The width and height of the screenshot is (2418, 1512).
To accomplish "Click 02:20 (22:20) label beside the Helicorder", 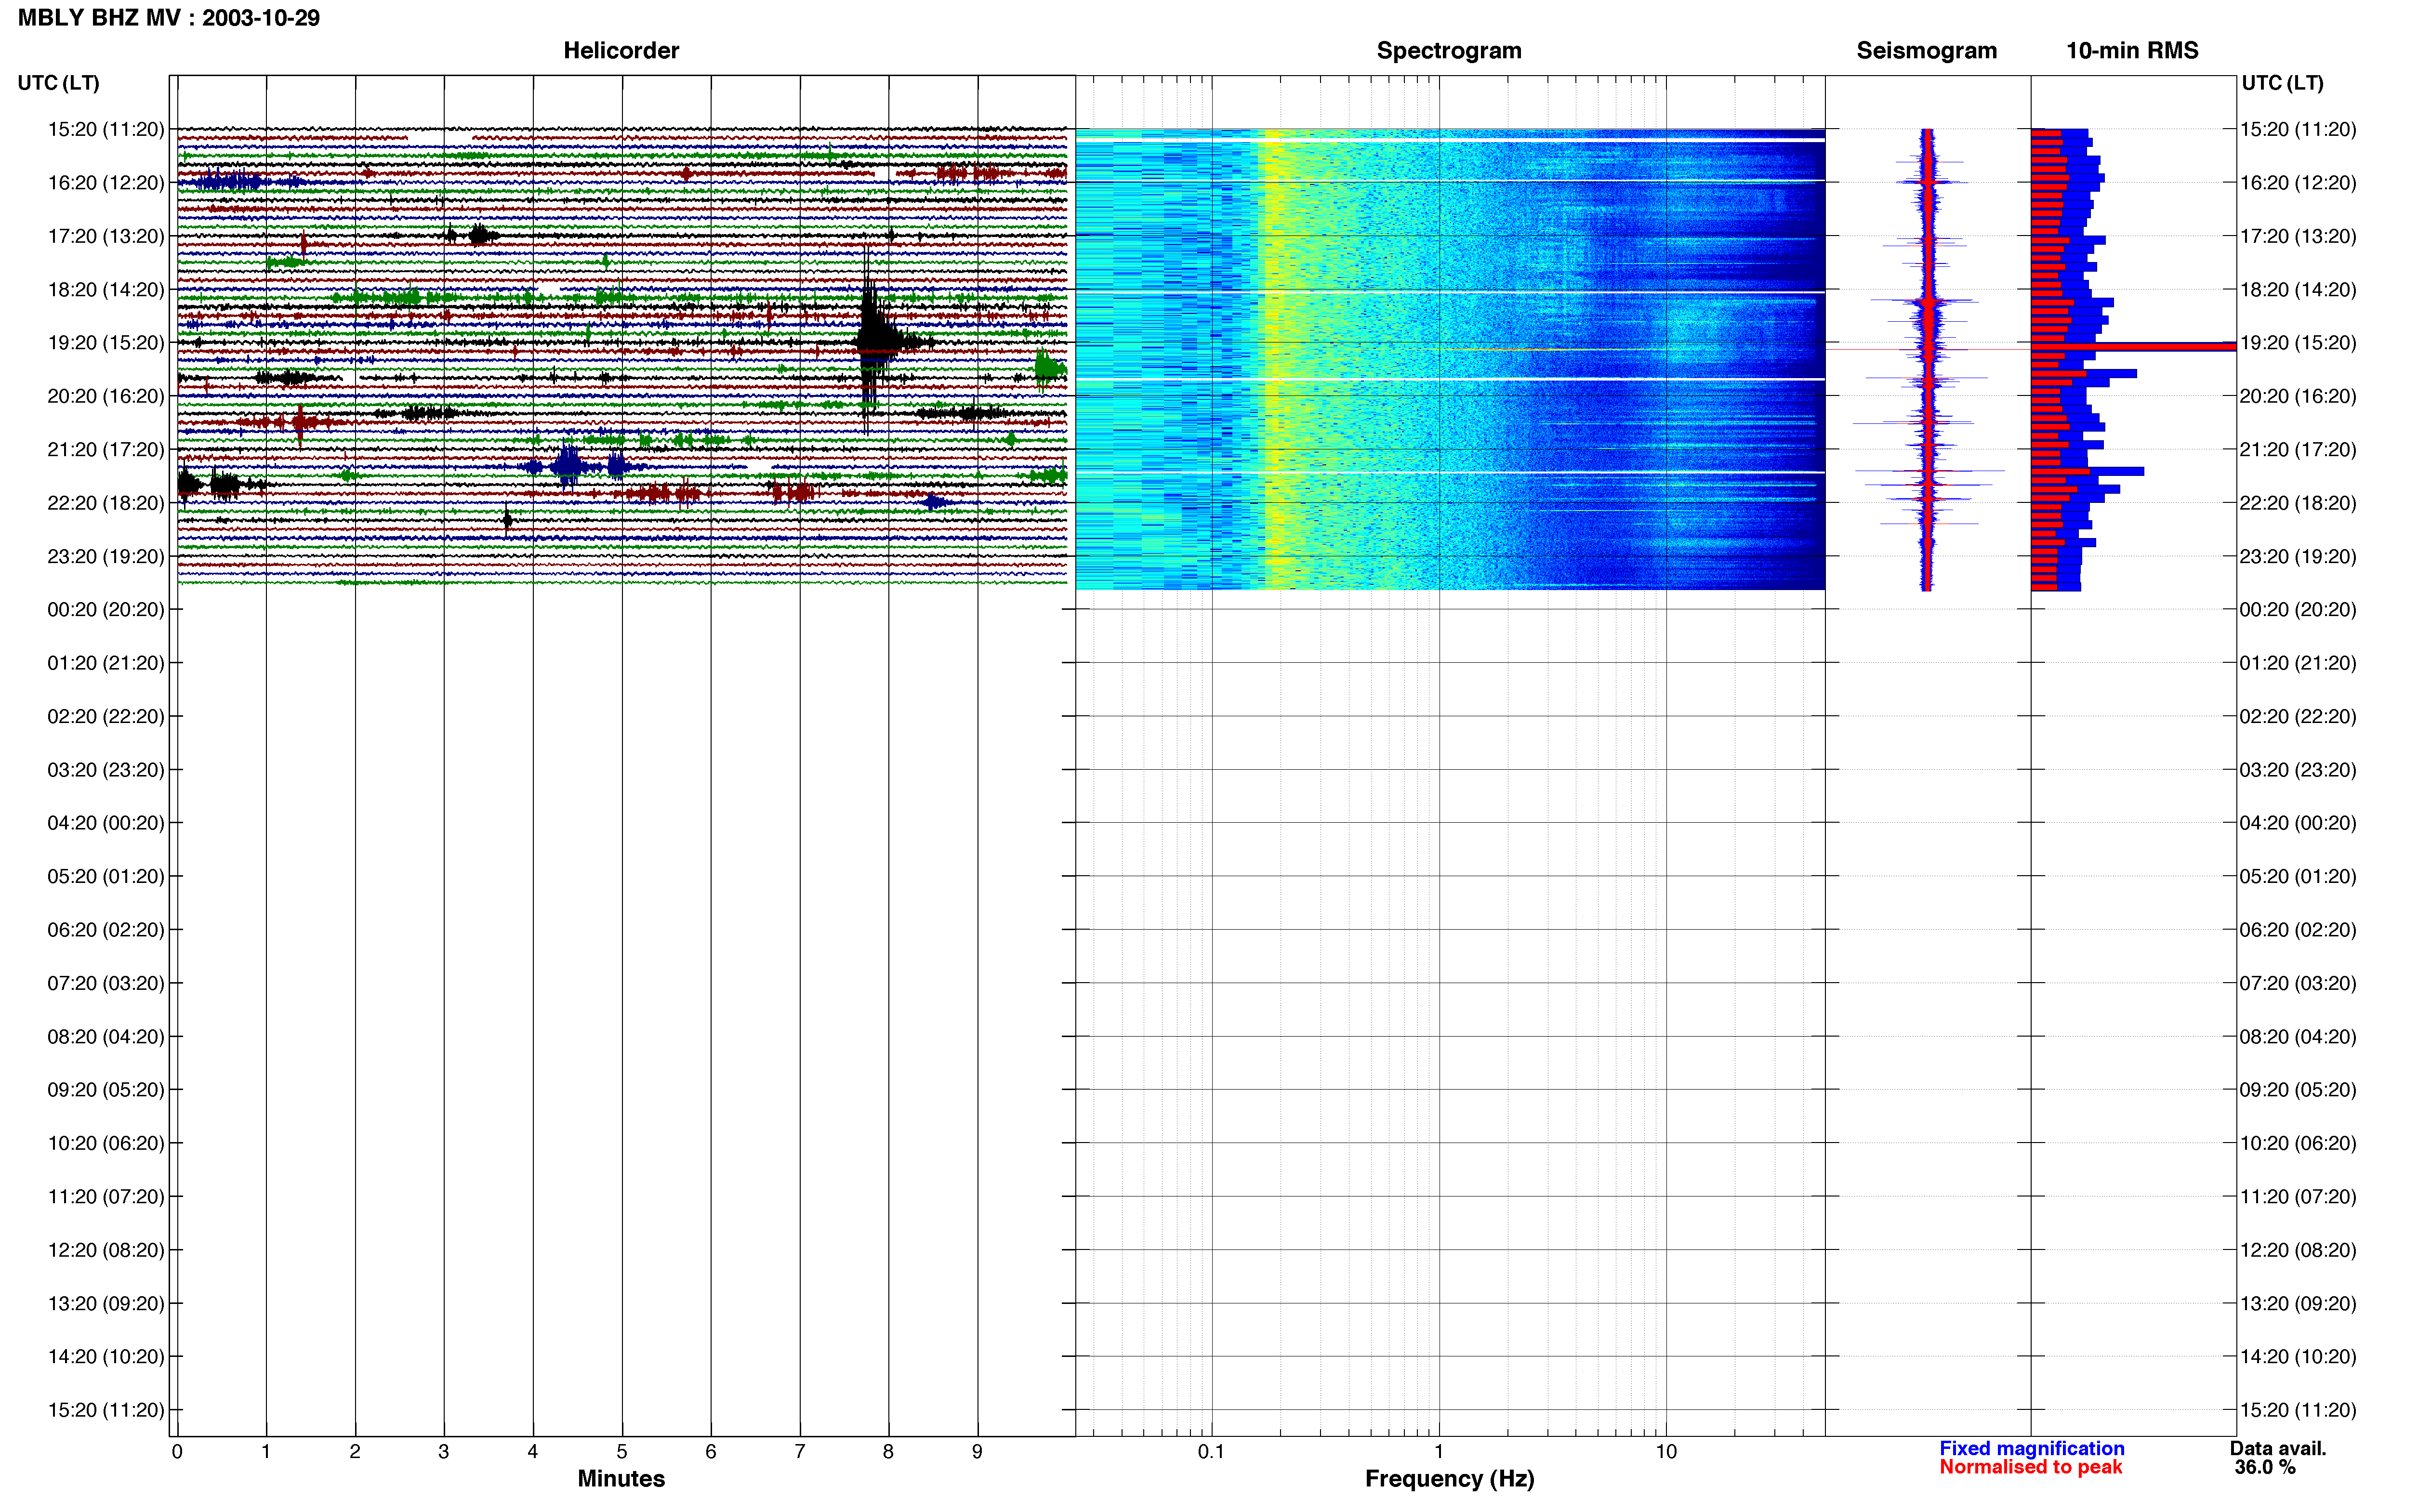I will (106, 716).
